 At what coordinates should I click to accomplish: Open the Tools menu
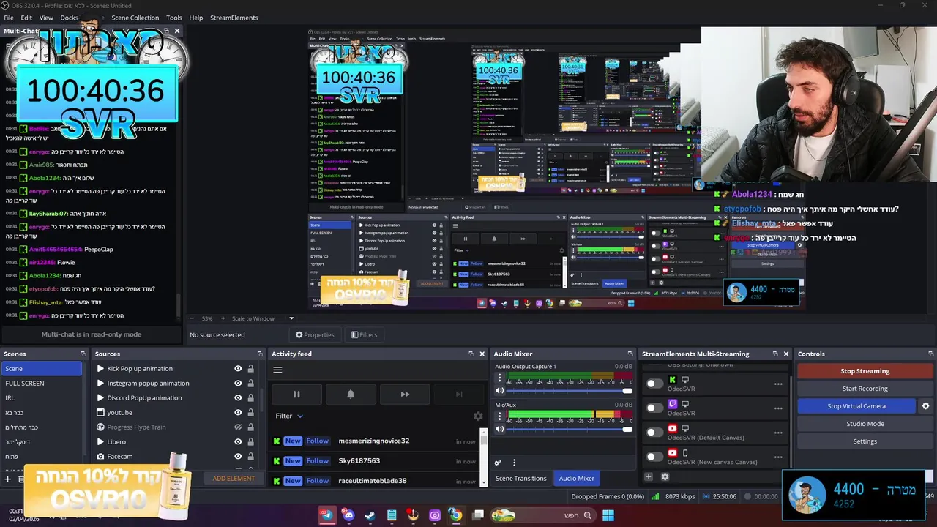pos(174,18)
